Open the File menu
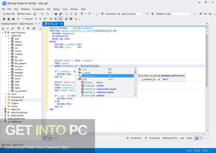Screen dimensions: 216x153 pos(3,9)
